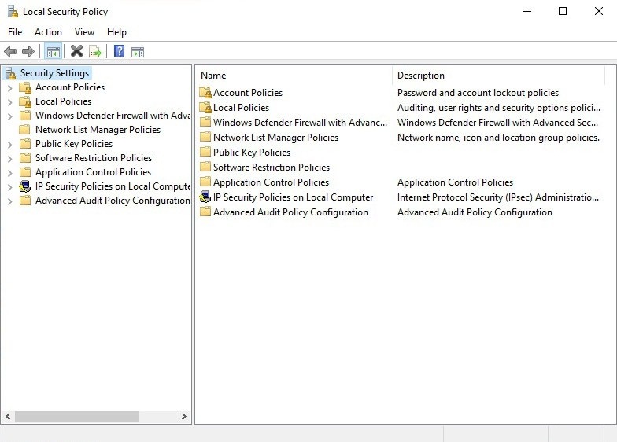Expand the Account Policies tree node
This screenshot has width=617, height=442.
click(x=9, y=87)
